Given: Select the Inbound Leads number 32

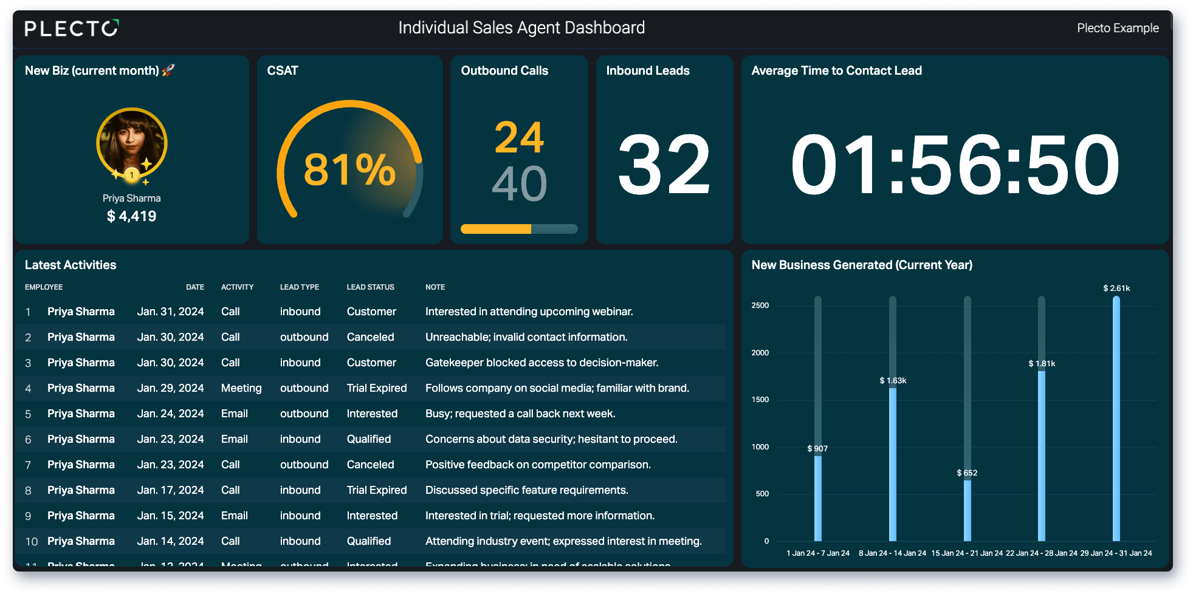Looking at the screenshot, I should (x=664, y=165).
